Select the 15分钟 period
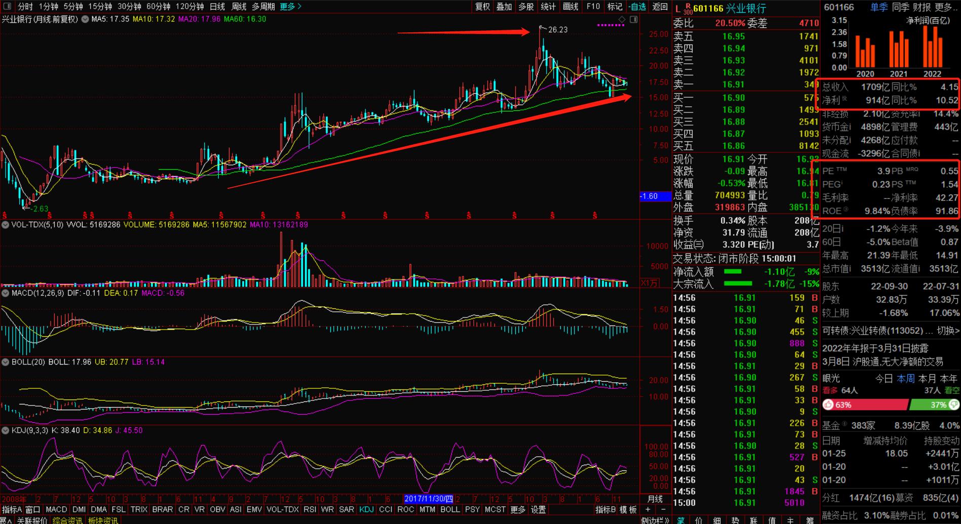This screenshot has height=524, width=961. [100, 7]
